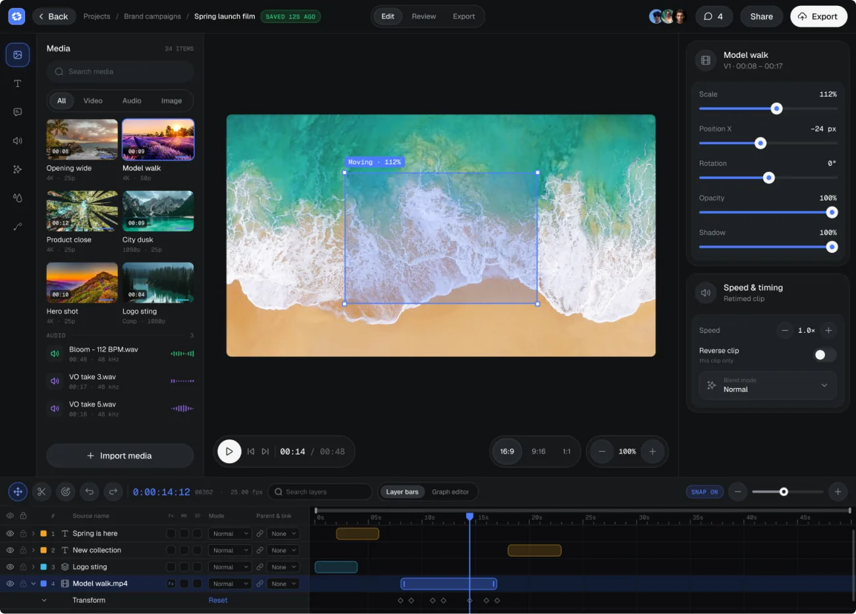
Task: Undo the last action
Action: coord(90,491)
